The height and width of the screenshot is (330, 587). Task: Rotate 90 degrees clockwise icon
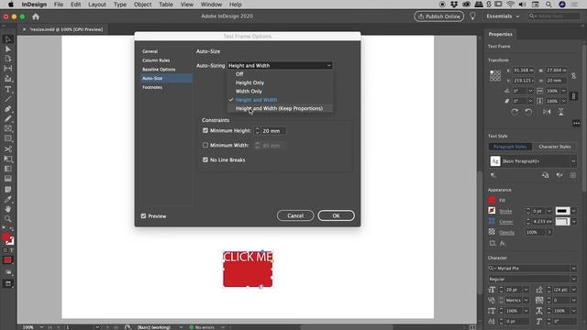tap(515, 112)
